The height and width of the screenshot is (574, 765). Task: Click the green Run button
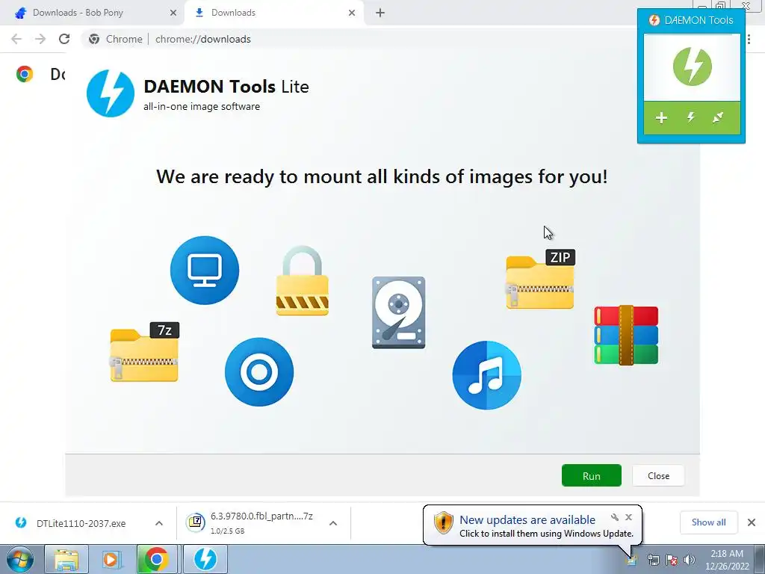click(x=592, y=475)
